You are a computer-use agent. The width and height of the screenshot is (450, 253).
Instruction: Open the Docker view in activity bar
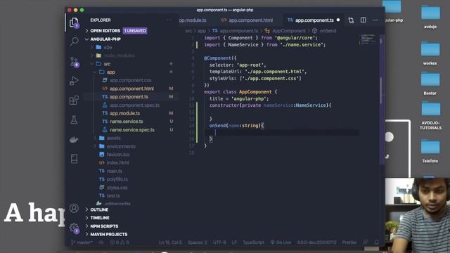[x=74, y=140]
